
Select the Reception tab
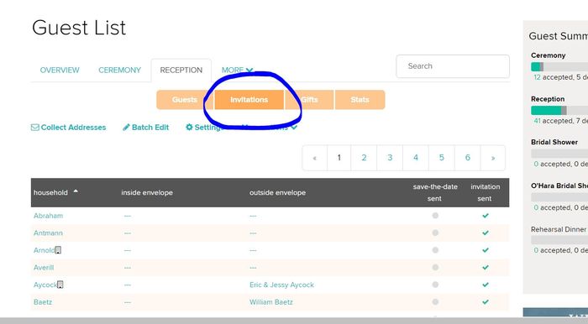tap(181, 70)
